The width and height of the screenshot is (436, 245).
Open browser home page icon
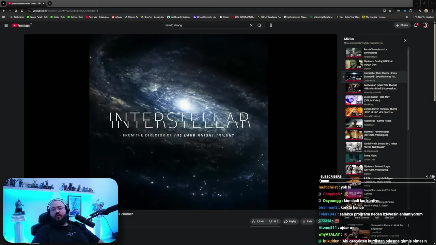(22, 11)
